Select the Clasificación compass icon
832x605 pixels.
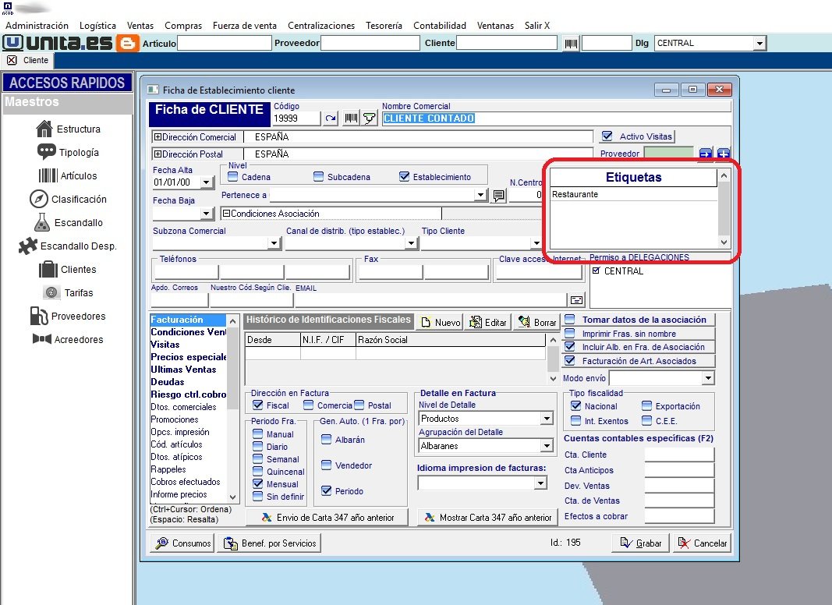pos(39,199)
